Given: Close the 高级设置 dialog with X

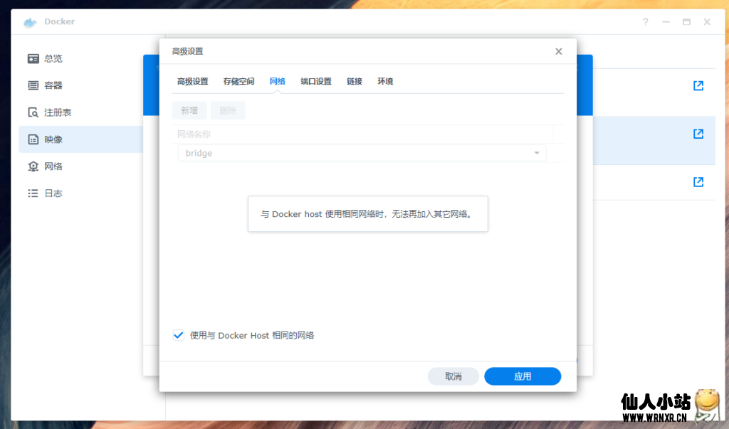Looking at the screenshot, I should pyautogui.click(x=559, y=51).
